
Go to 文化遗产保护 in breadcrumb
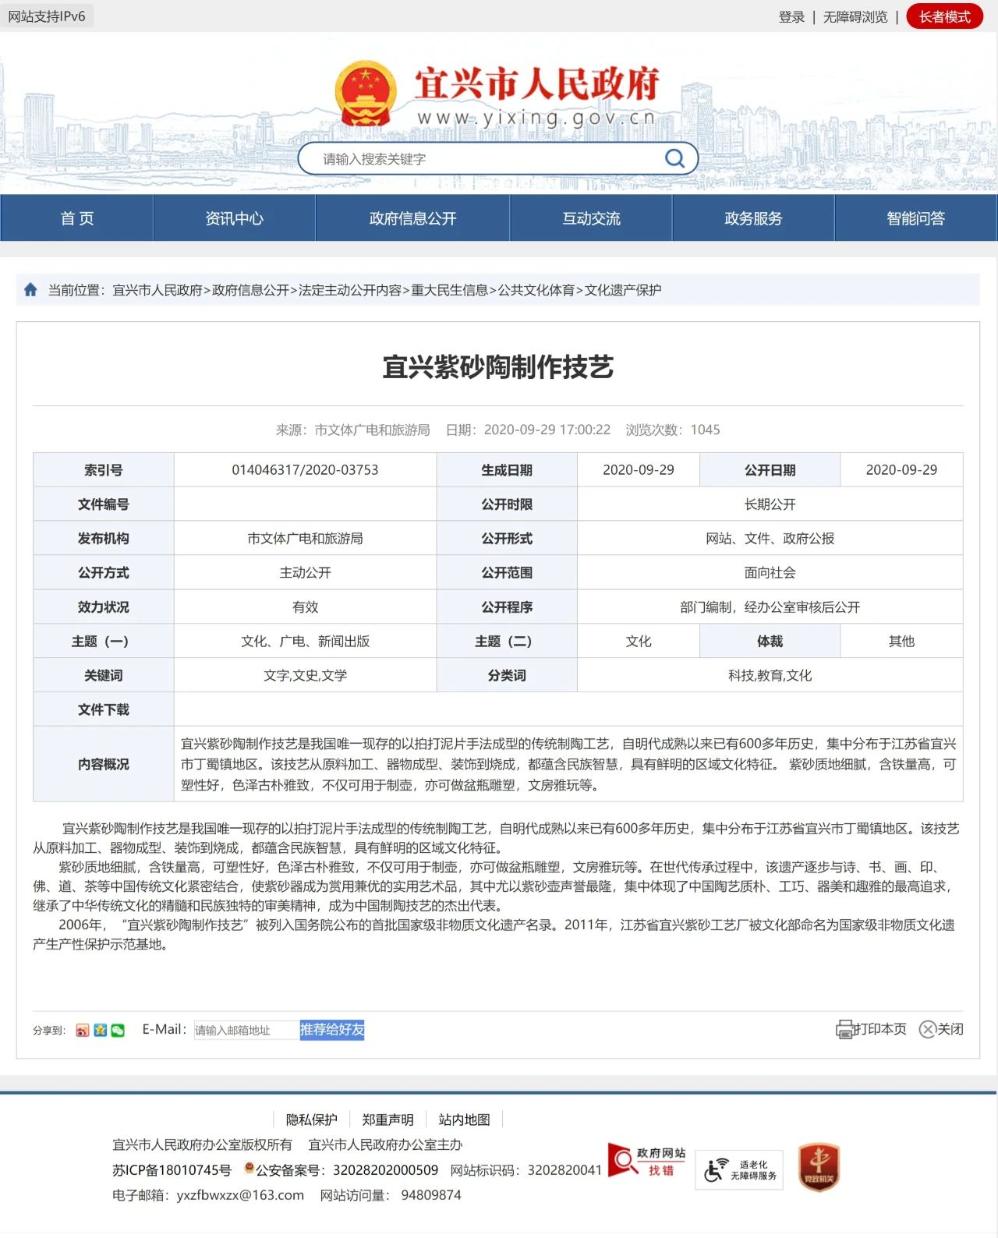point(623,290)
